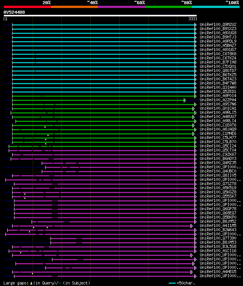Select the UniRef100_Q8GTD7 label
The image size is (243, 286).
pyautogui.click(x=218, y=70)
